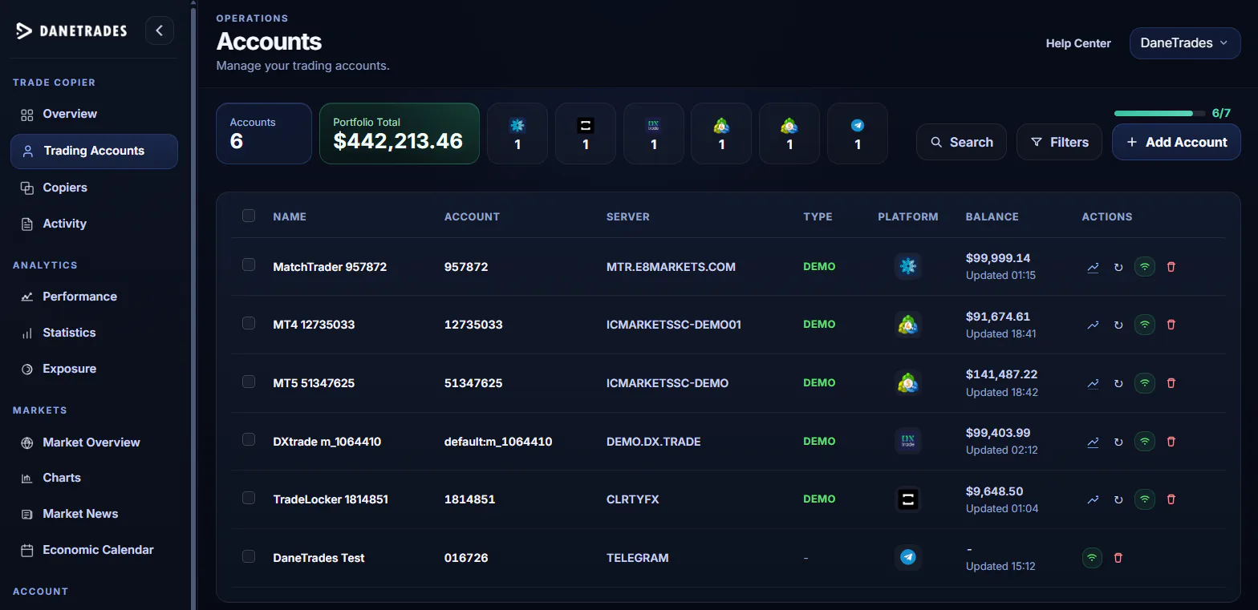The image size is (1258, 610).
Task: Refresh the MatchTrader 957872 account
Action: [1118, 267]
